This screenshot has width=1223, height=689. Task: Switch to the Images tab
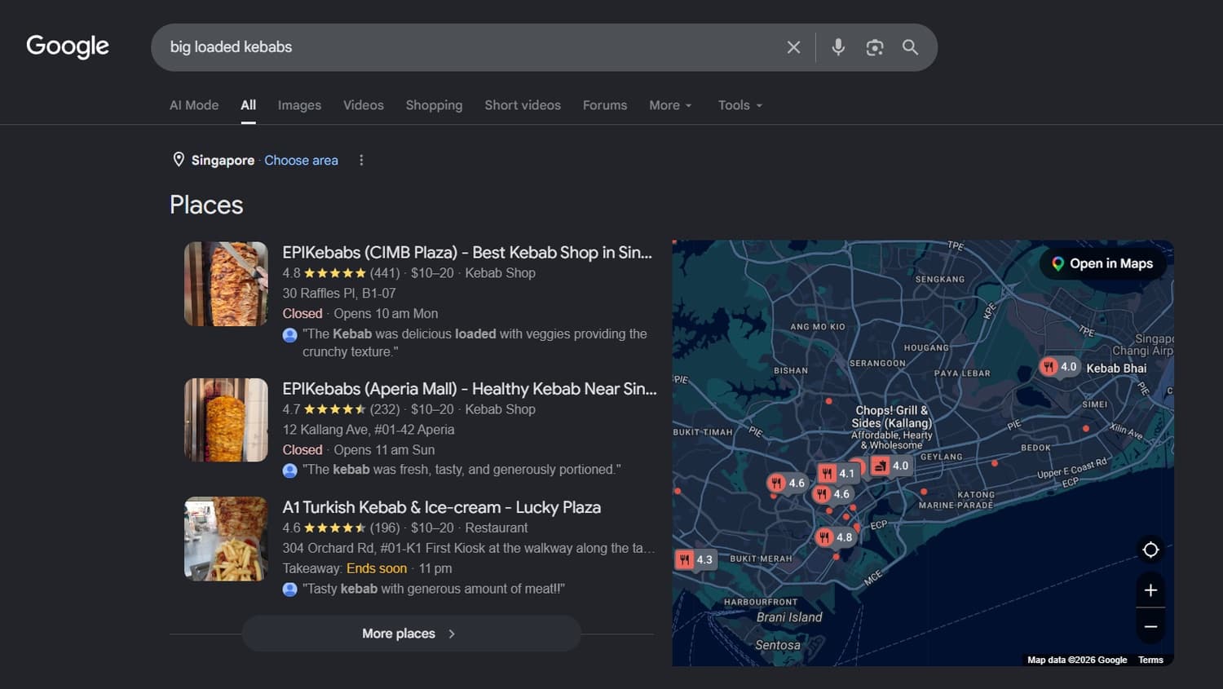tap(299, 105)
